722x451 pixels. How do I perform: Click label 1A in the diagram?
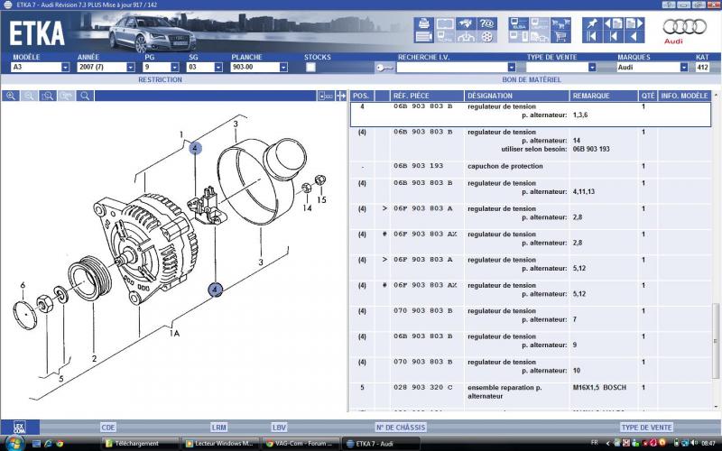(x=174, y=333)
